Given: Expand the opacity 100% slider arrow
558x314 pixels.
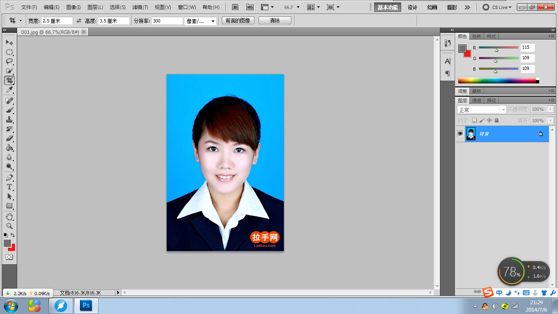Looking at the screenshot, I should (x=550, y=109).
